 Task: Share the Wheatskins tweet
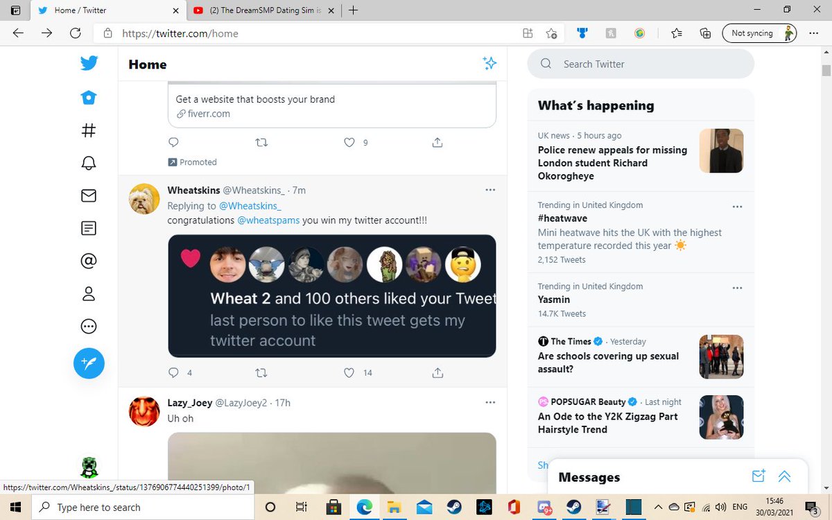437,372
